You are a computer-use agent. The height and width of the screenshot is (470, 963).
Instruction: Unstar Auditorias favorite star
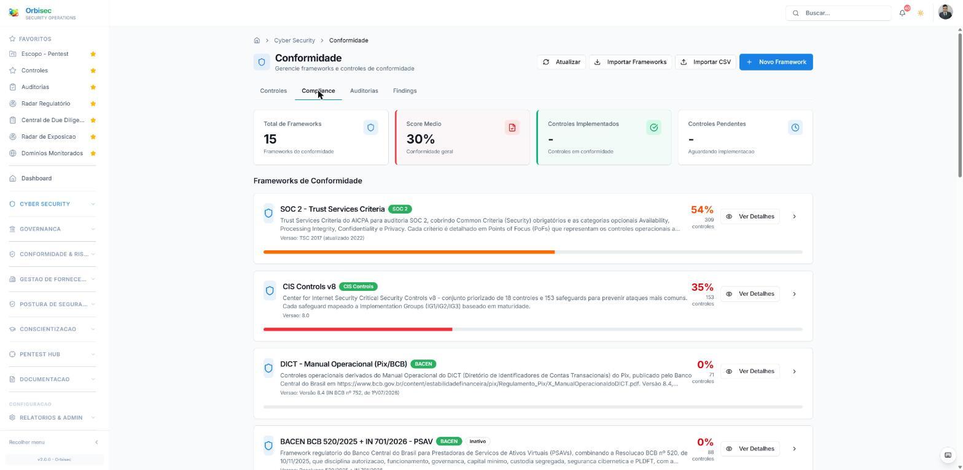(93, 87)
